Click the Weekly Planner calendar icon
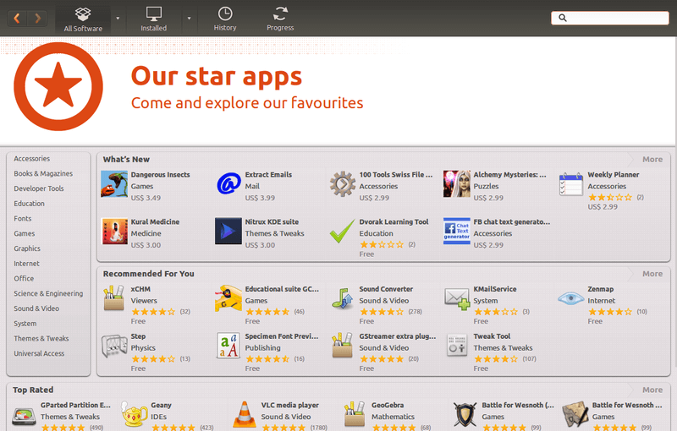The width and height of the screenshot is (677, 431). coord(570,184)
